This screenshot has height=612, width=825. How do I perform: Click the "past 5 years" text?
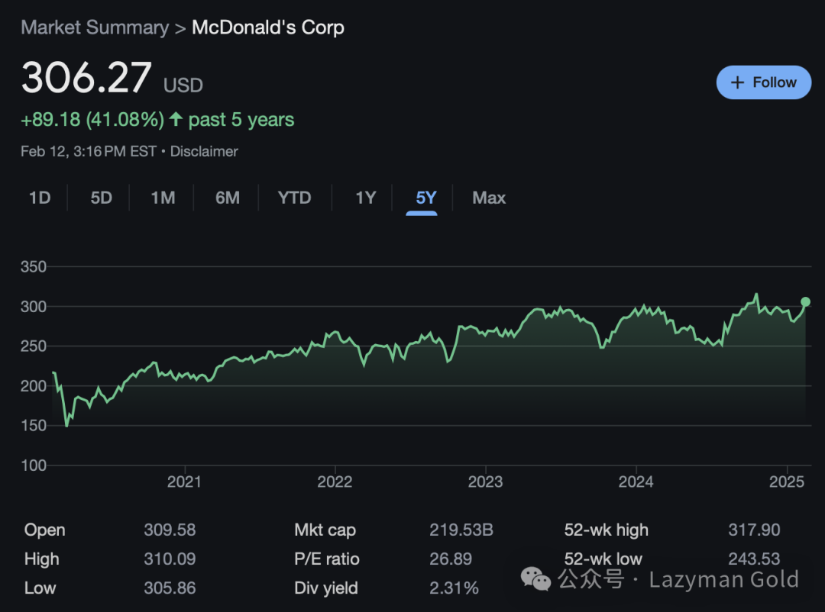coord(241,120)
